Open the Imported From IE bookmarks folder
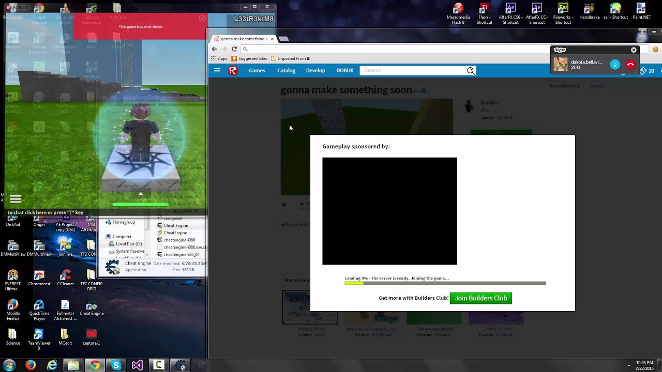 click(x=291, y=58)
